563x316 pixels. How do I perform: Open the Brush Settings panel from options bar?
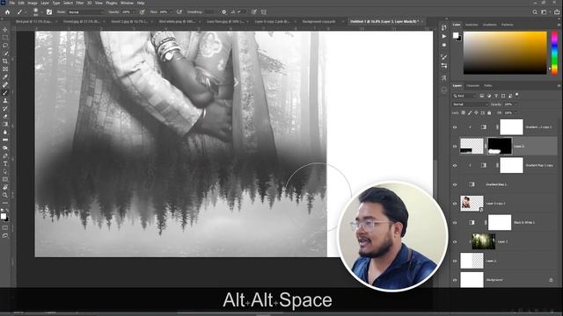click(49, 11)
